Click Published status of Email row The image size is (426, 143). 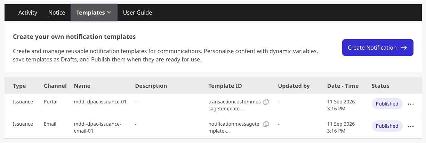pyautogui.click(x=387, y=126)
